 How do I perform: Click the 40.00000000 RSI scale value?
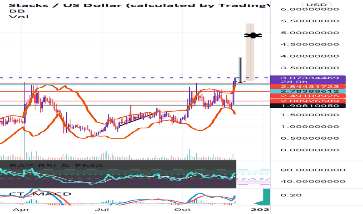click(313, 181)
